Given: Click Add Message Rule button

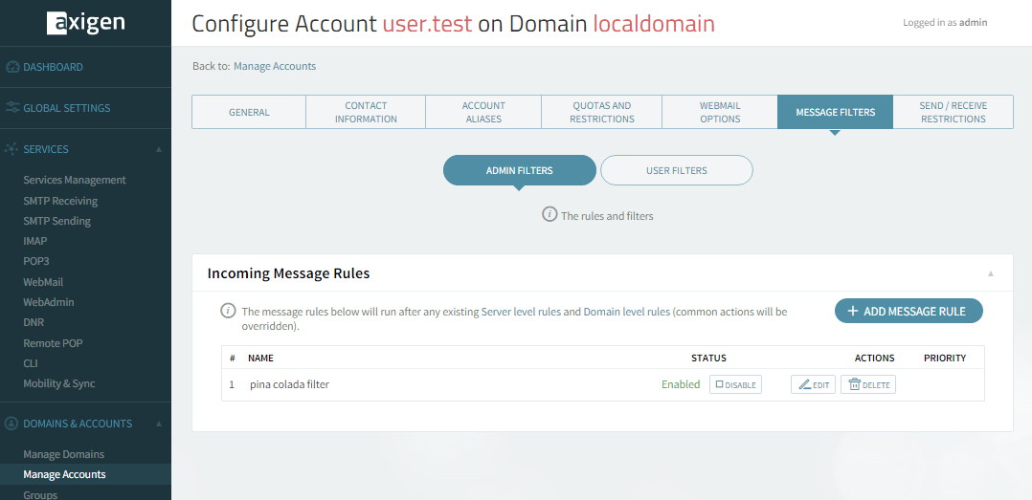Looking at the screenshot, I should pos(908,311).
